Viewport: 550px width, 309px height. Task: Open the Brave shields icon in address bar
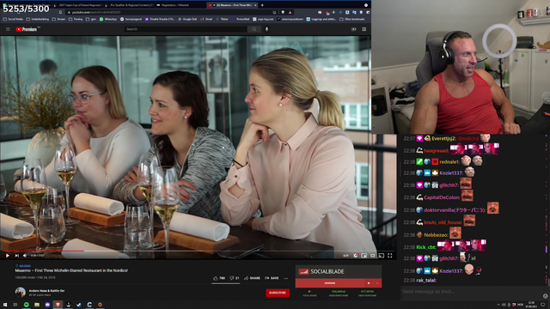(x=283, y=12)
